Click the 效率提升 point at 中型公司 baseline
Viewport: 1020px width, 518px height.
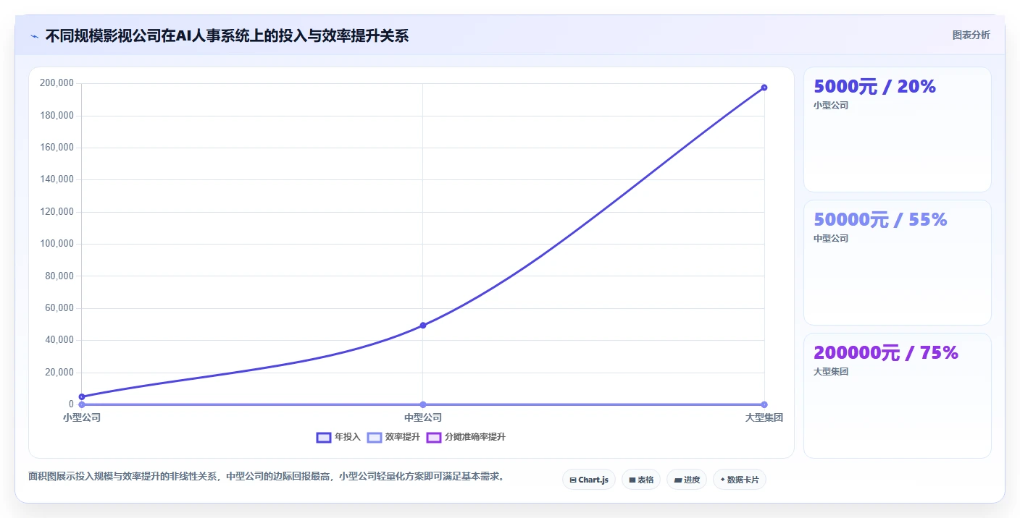(423, 404)
